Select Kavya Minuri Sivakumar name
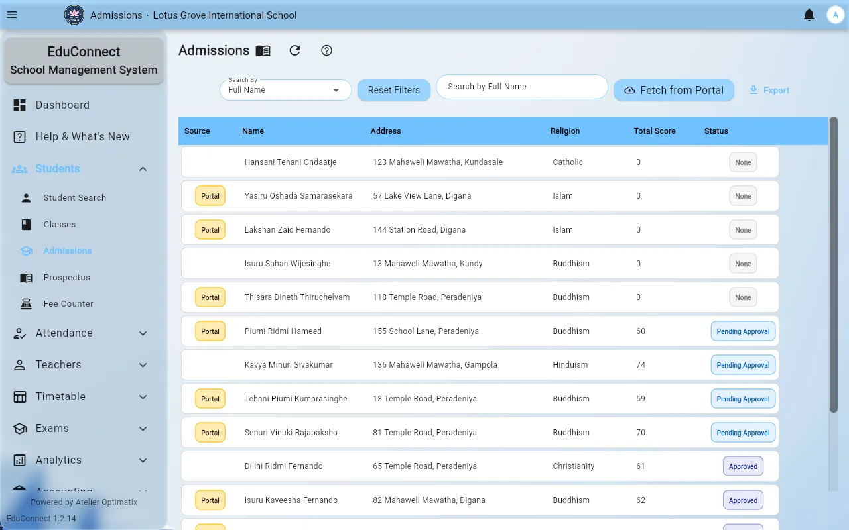Viewport: 849px width, 530px height. [x=289, y=365]
